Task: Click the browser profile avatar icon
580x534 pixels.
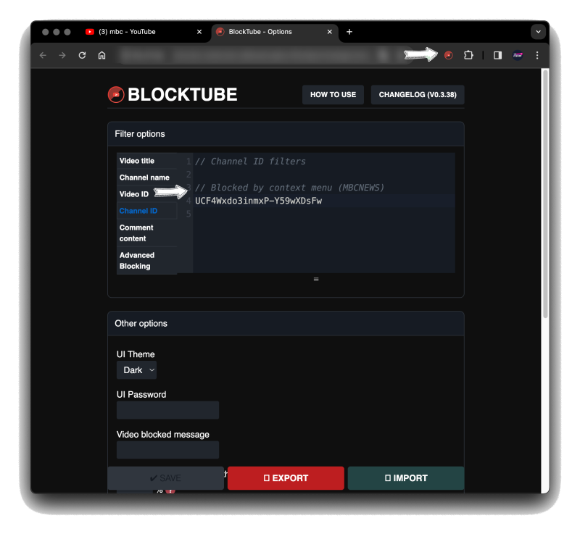Action: (516, 55)
